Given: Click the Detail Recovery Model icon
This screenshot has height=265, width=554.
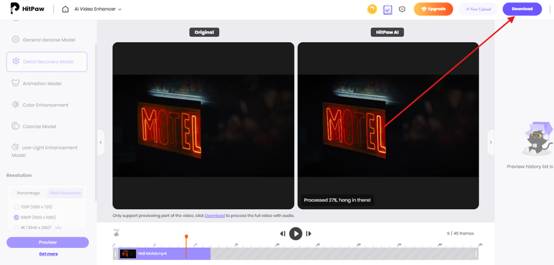Looking at the screenshot, I should pos(16,61).
